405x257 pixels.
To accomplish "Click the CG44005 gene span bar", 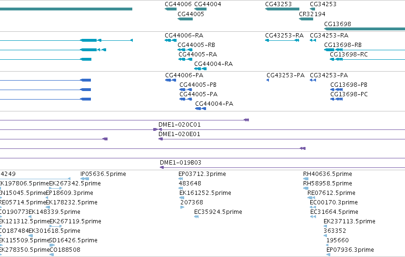I will [185, 19].
